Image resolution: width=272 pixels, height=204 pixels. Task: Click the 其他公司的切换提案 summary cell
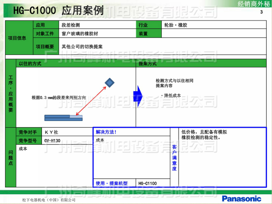tap(82, 46)
